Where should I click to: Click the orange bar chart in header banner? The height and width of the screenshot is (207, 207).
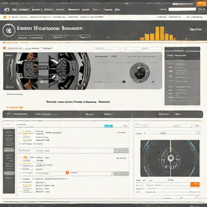(x=158, y=34)
